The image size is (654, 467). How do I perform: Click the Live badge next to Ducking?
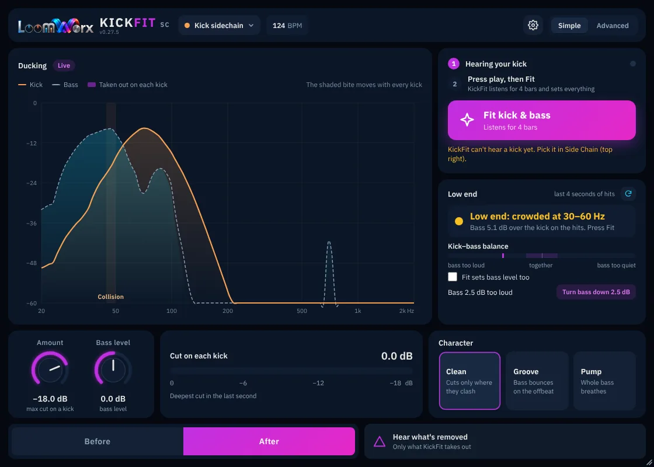click(64, 65)
